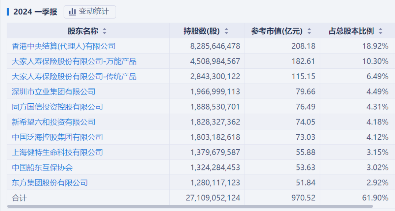
Task: Select market value 74.05
Action: [305, 122]
